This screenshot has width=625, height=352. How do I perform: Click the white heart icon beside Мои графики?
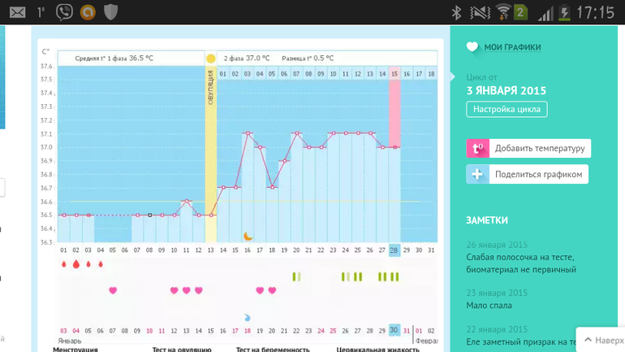(472, 47)
